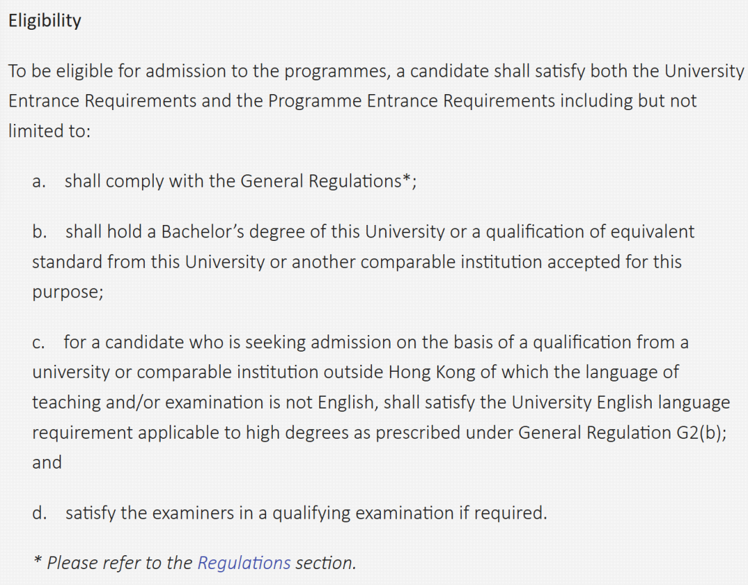Click the Eligibility heading

point(45,21)
